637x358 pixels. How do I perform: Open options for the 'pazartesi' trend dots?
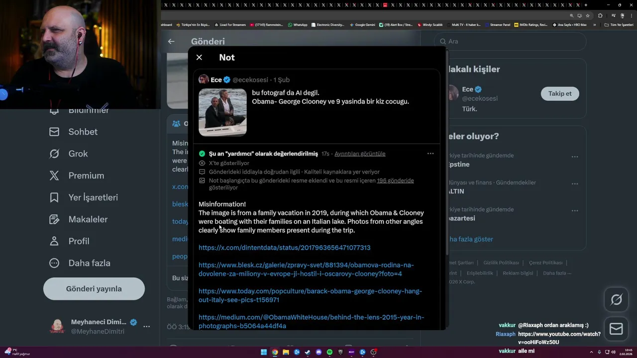tap(575, 211)
